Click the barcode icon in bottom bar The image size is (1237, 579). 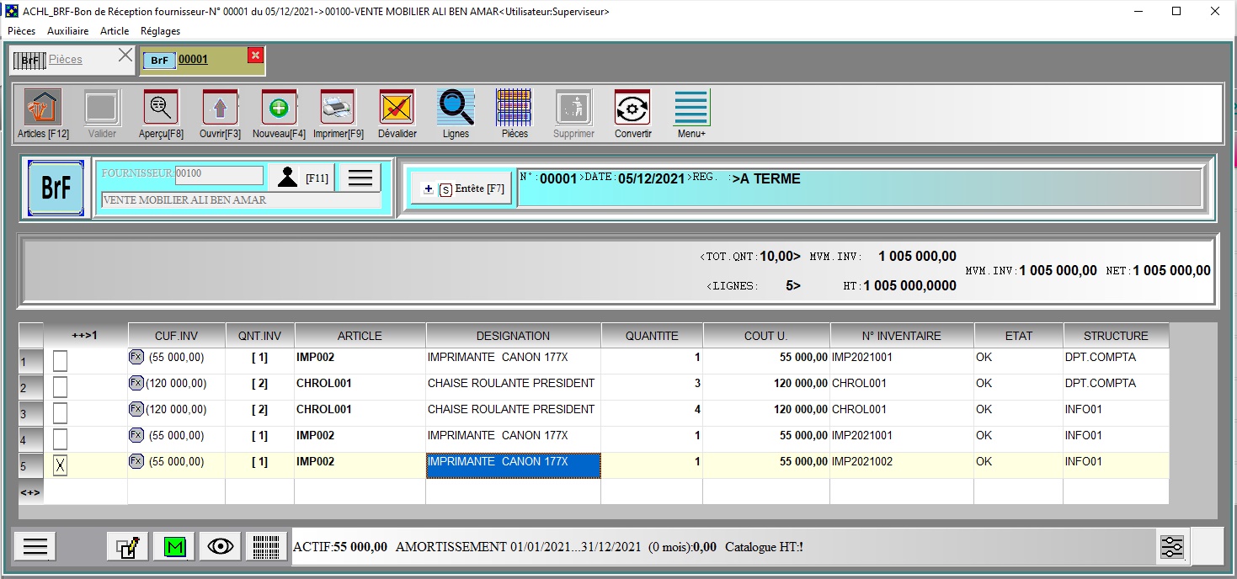pyautogui.click(x=266, y=546)
